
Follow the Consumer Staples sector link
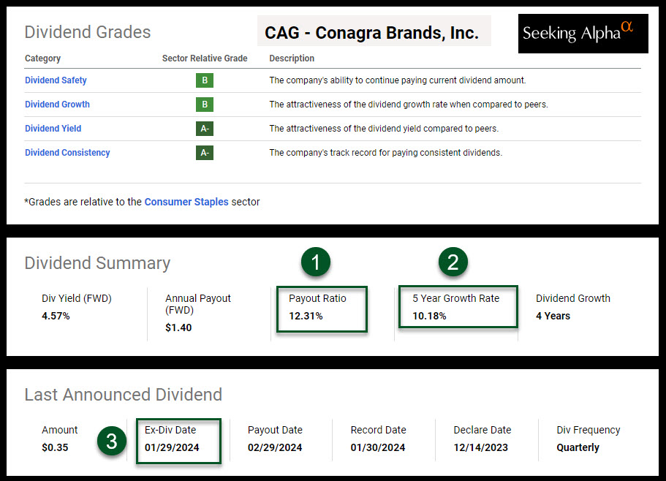point(186,202)
